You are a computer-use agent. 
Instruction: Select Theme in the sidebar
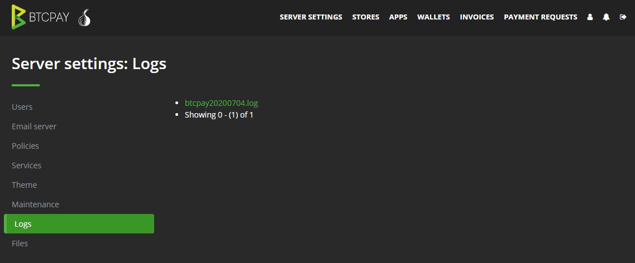(25, 184)
